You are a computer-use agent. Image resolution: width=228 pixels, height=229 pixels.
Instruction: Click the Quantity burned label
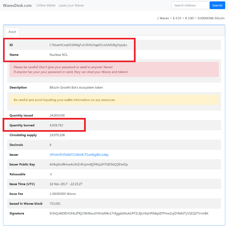tap(22, 125)
